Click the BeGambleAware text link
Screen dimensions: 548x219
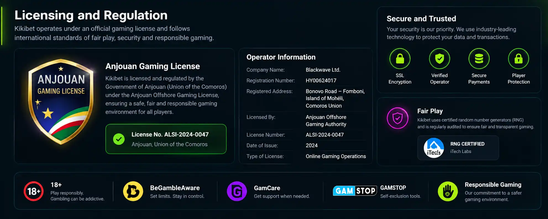pyautogui.click(x=175, y=188)
